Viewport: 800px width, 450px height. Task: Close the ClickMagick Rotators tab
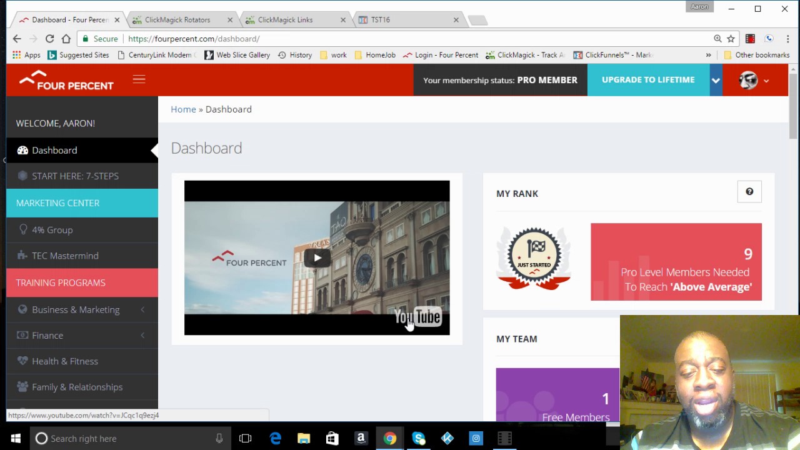(229, 20)
